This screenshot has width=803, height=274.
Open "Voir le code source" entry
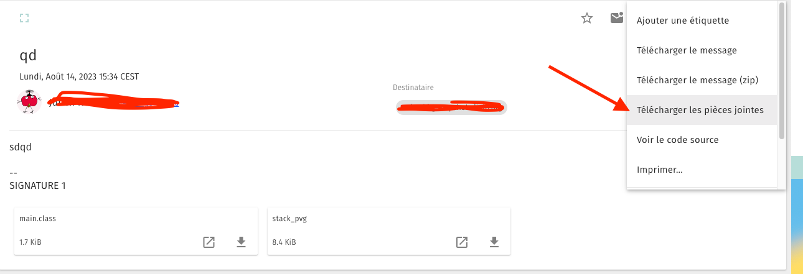pos(677,140)
